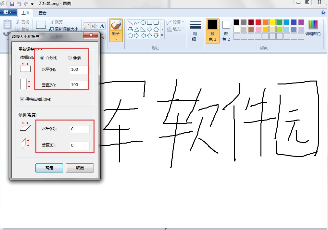Choose the oval shape in Shapes gallery
The height and width of the screenshot is (230, 328).
[143, 23]
